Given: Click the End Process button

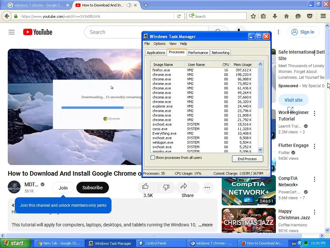Looking at the screenshot, I should 247,159.
